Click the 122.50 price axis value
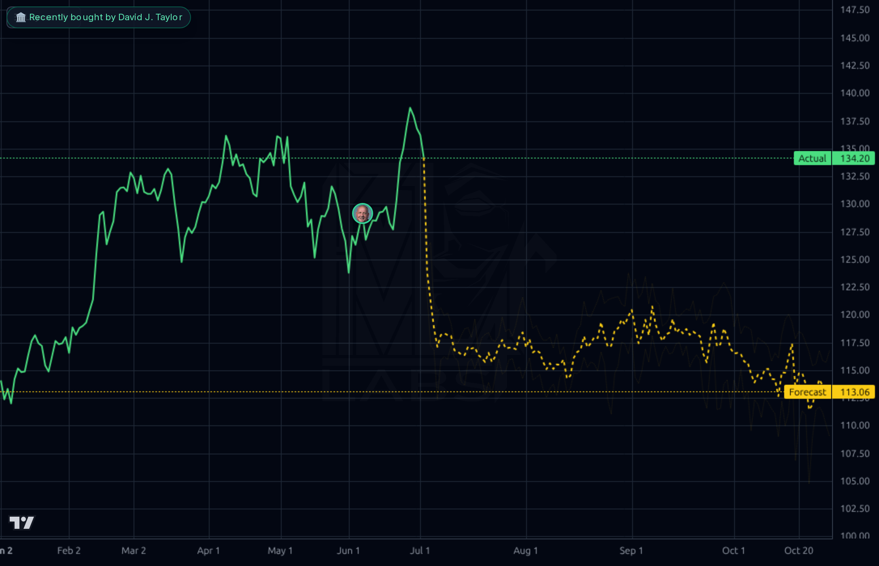Screen dimensions: 879x566 (x=855, y=287)
